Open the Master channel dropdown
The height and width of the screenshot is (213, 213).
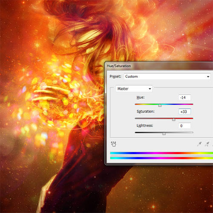(134, 89)
